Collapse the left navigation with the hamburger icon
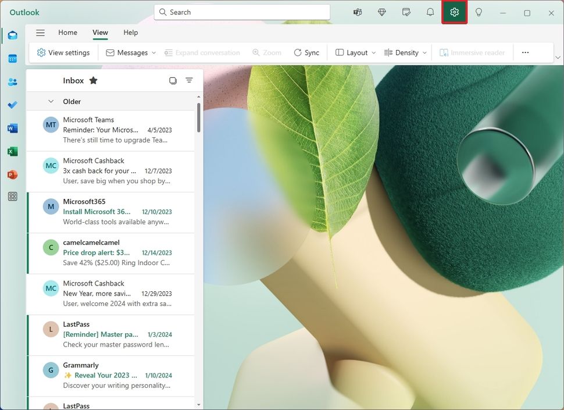 40,33
